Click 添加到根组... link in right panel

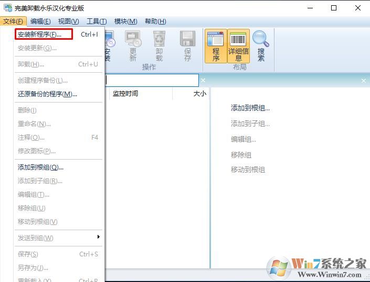tap(250, 108)
